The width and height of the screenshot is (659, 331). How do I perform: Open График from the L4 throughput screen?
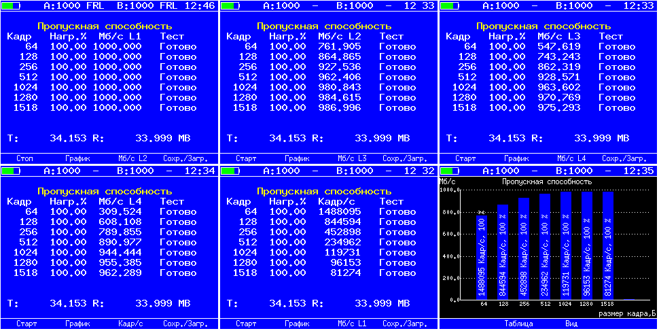(x=77, y=324)
